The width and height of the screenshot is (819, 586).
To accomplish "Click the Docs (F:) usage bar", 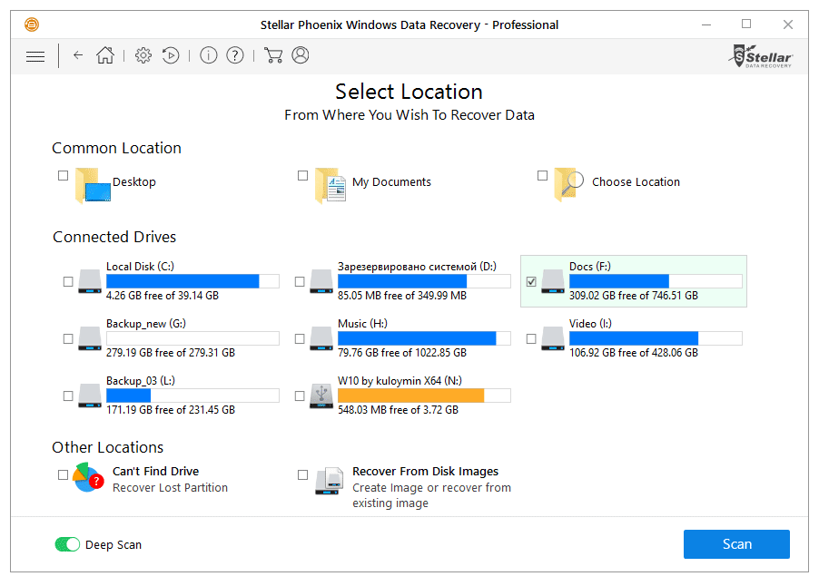I will pos(656,281).
